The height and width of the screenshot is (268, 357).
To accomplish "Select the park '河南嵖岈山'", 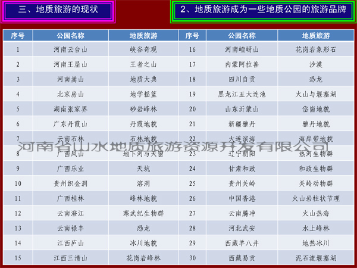I will (x=242, y=49).
